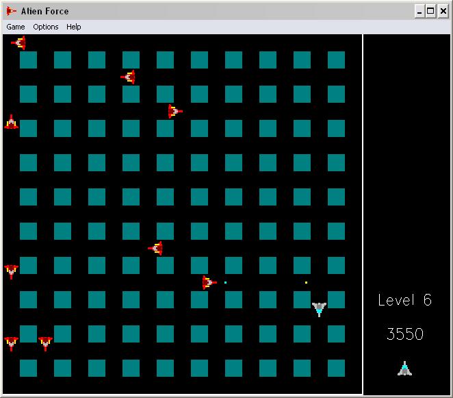Click the red alien ship between the first two rows of squares
The width and height of the screenshot is (453, 398).
tap(128, 77)
